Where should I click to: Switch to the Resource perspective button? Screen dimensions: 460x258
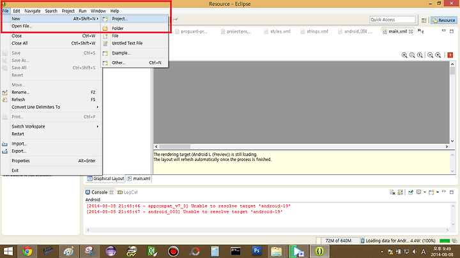click(443, 20)
